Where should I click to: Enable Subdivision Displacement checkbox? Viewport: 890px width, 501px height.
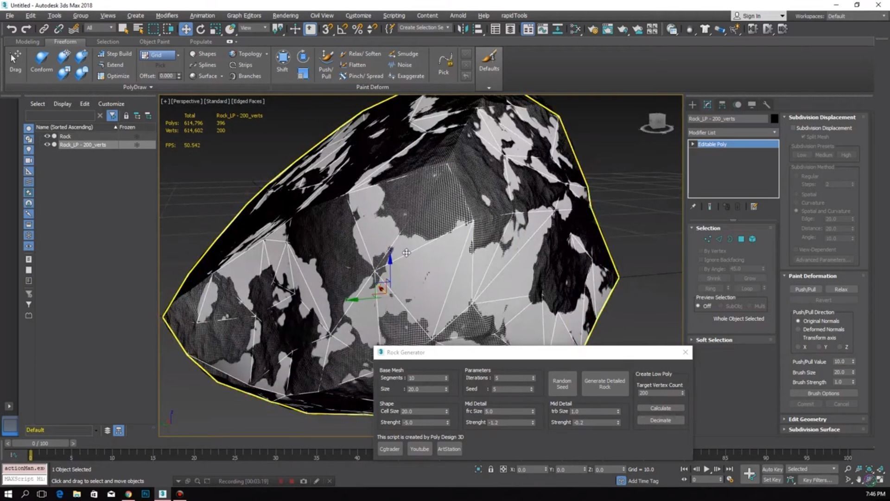click(x=793, y=128)
